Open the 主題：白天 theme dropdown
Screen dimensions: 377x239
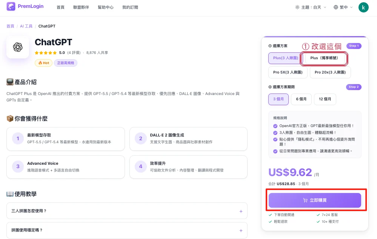(x=311, y=7)
